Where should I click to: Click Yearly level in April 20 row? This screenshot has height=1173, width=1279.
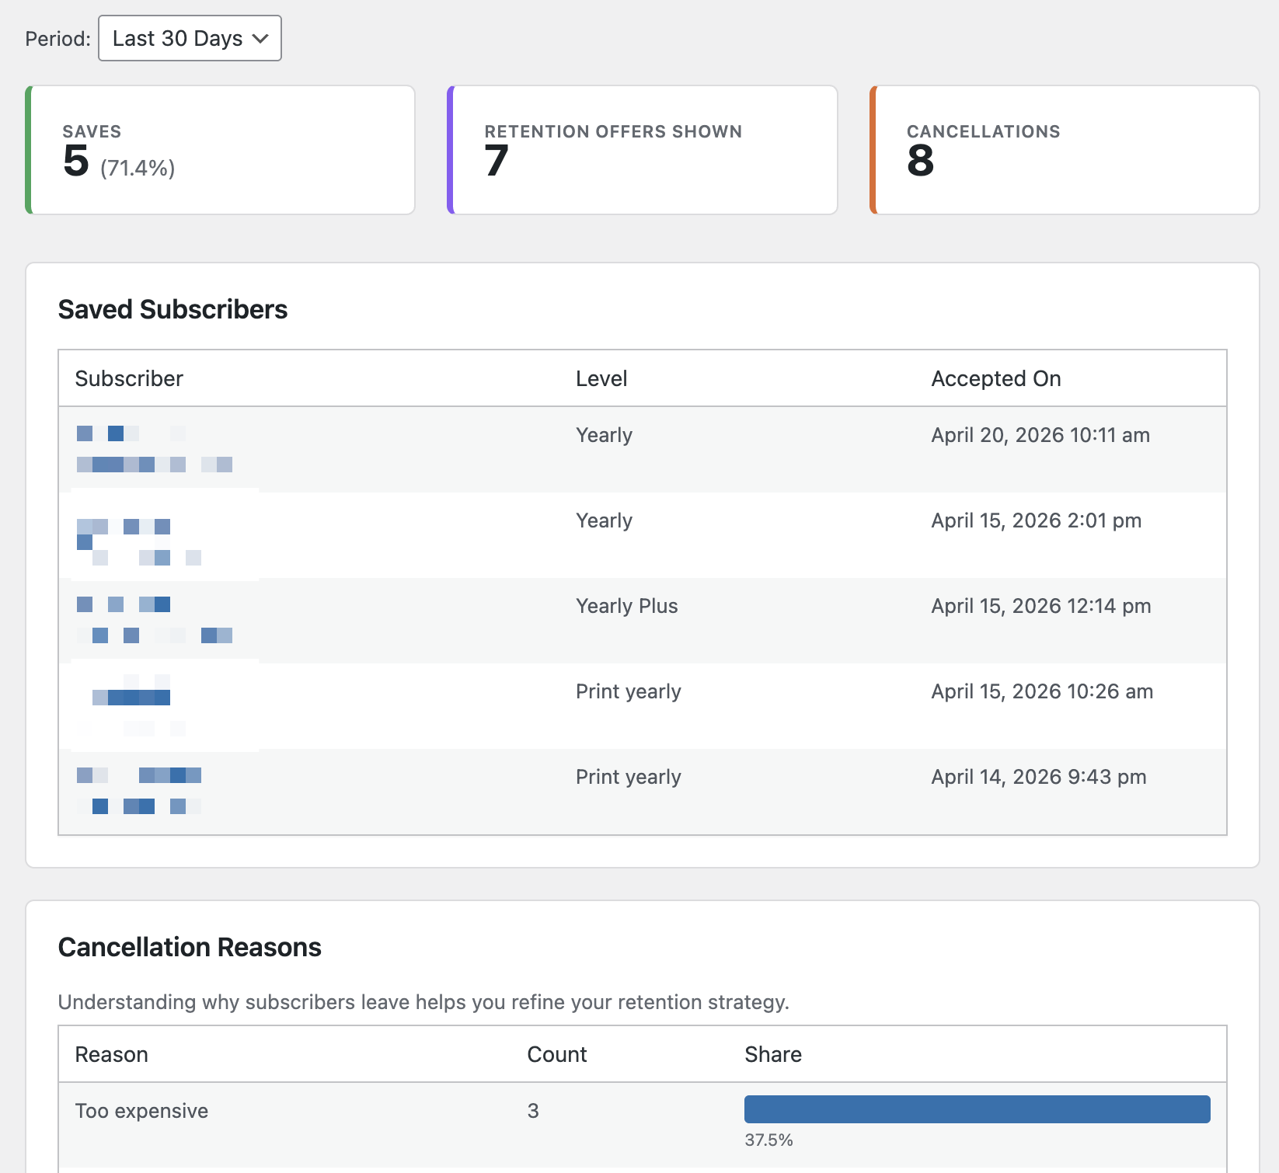point(604,435)
